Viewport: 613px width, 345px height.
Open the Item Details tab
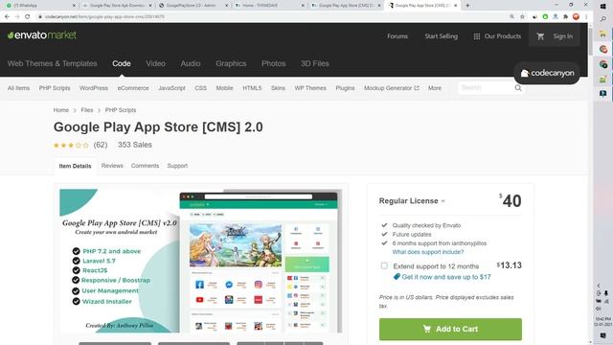[75, 166]
